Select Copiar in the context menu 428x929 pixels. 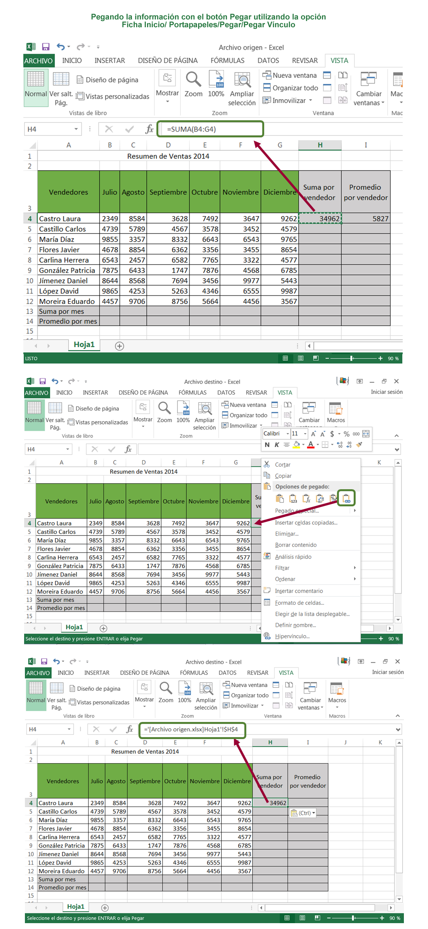click(x=283, y=476)
